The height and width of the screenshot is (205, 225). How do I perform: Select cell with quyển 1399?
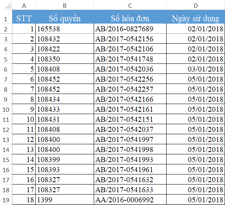[x=65, y=200]
